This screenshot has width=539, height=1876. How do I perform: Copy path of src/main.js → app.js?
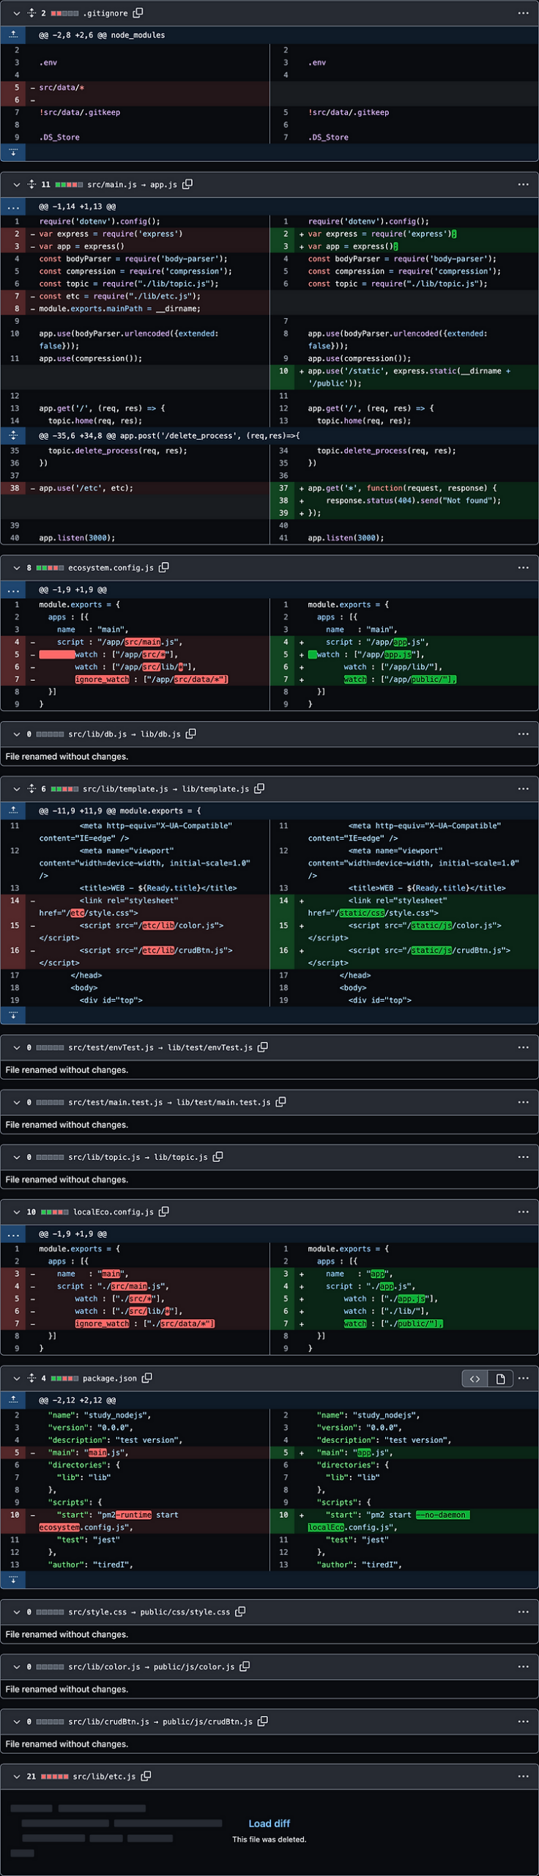coord(187,184)
